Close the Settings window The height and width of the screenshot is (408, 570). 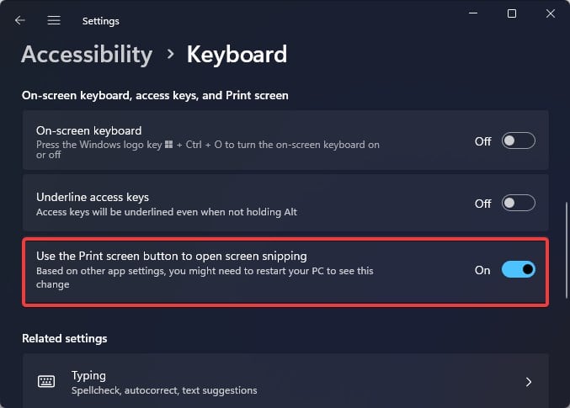pyautogui.click(x=551, y=13)
